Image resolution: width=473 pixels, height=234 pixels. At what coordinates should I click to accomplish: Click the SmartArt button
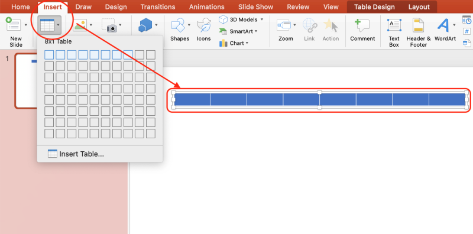tap(238, 31)
